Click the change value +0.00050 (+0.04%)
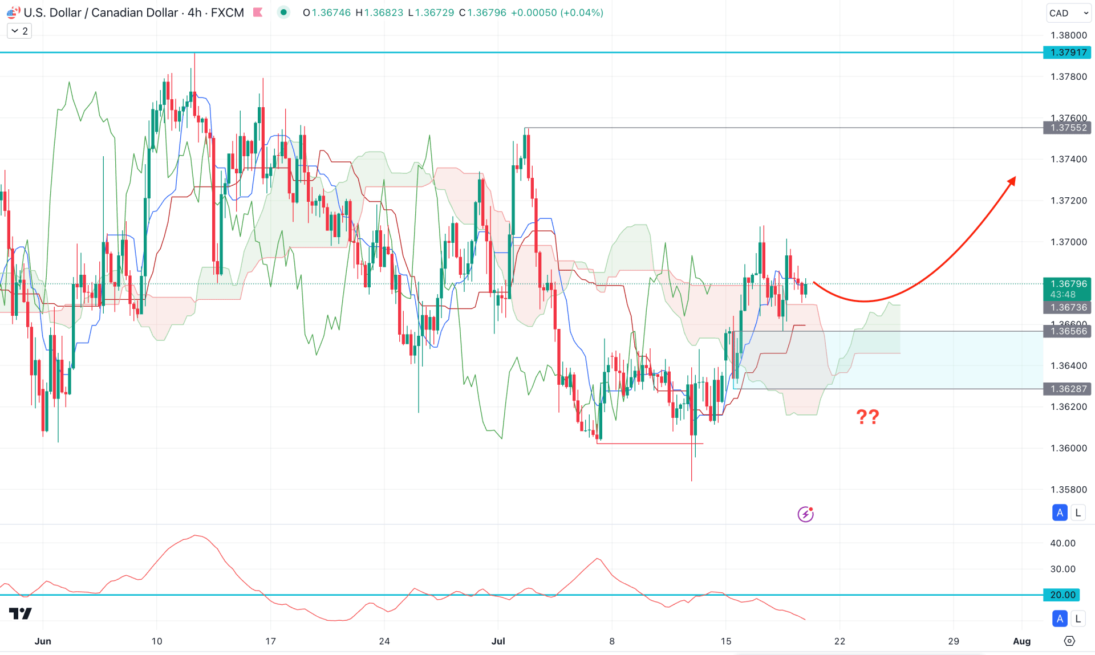Viewport: 1095px width, 655px height. click(x=557, y=13)
